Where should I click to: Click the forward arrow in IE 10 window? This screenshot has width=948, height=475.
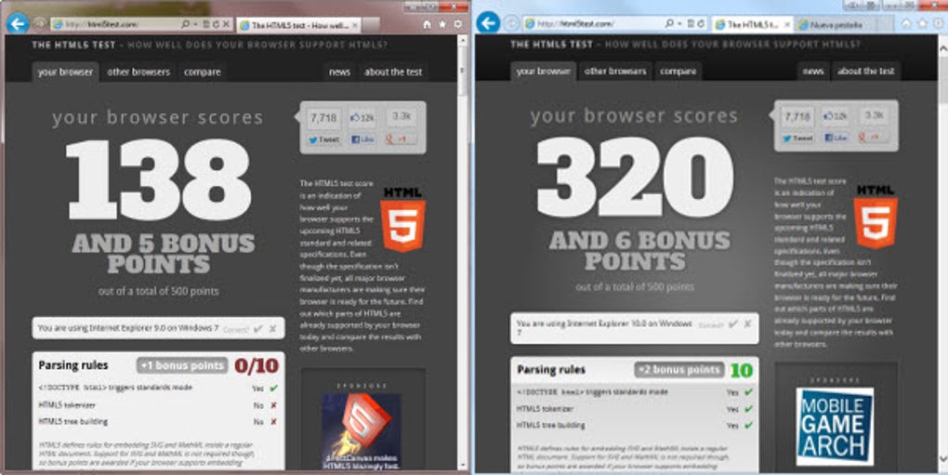511,23
